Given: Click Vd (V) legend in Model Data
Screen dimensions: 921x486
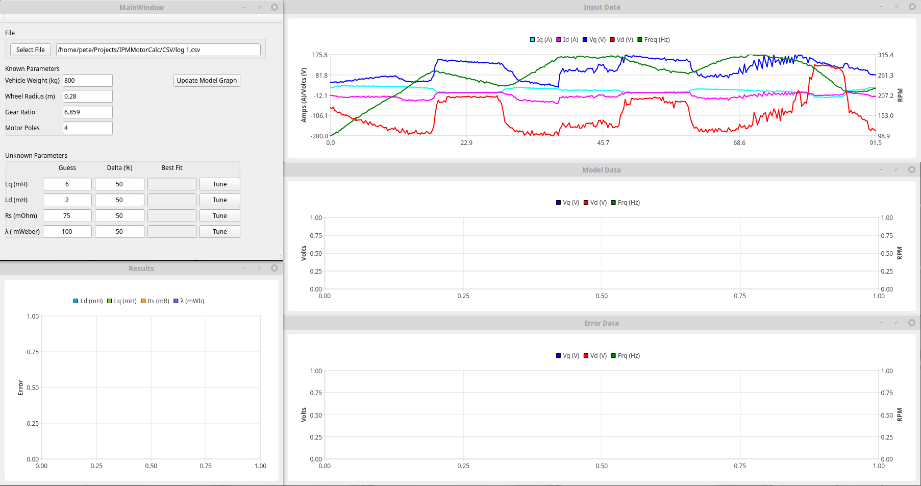Looking at the screenshot, I should 595,203.
